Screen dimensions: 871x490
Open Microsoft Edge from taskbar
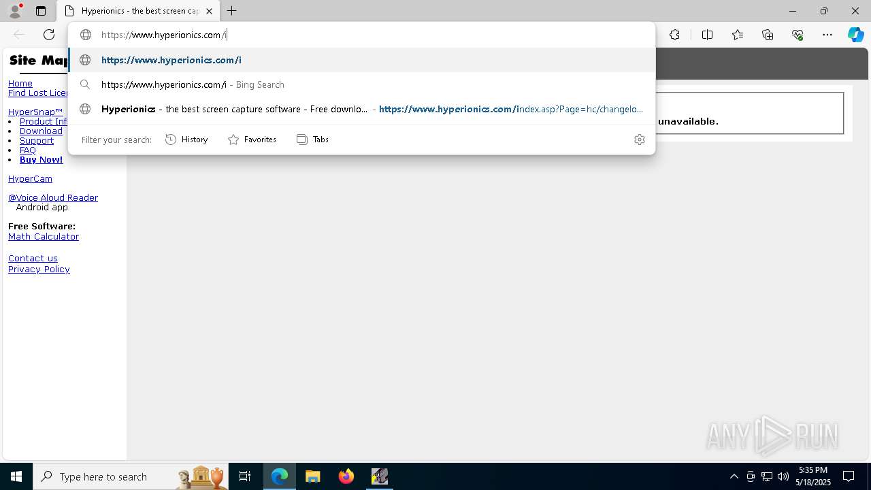pyautogui.click(x=280, y=476)
